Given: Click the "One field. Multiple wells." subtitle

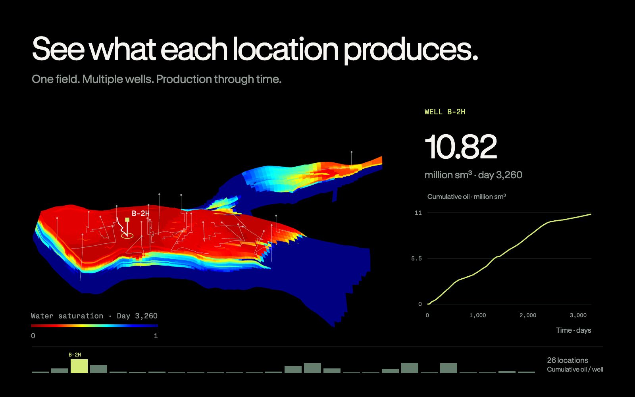Looking at the screenshot, I should click(x=93, y=79).
